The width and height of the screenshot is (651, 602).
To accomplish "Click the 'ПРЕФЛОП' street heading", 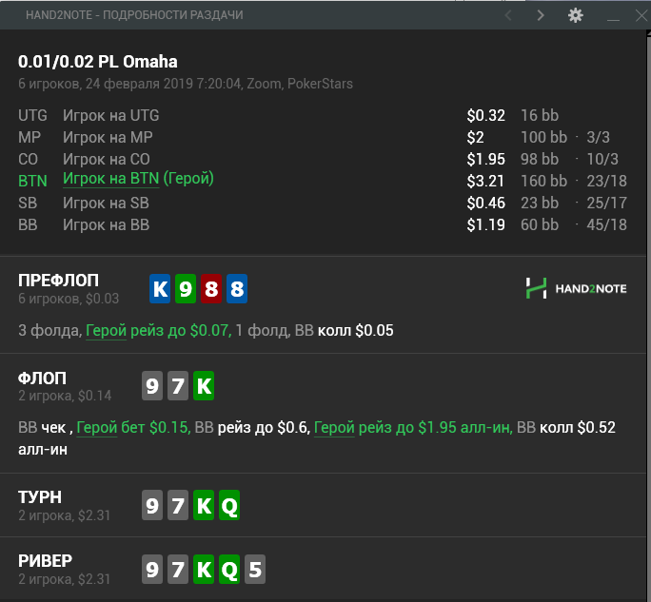I will [59, 281].
